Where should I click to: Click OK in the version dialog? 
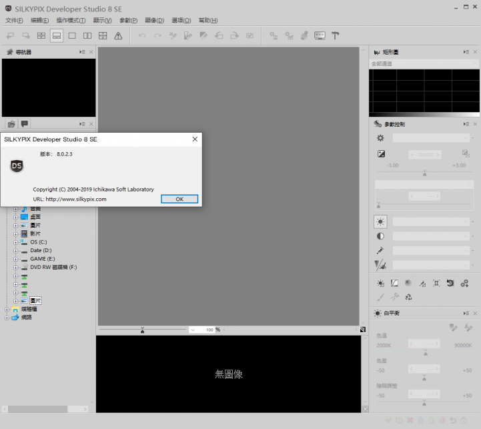pos(179,199)
